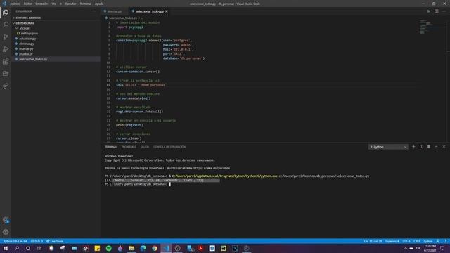450x253 pixels.
Task: Change the UTF-8 encoding in status bar
Action: pos(406,241)
